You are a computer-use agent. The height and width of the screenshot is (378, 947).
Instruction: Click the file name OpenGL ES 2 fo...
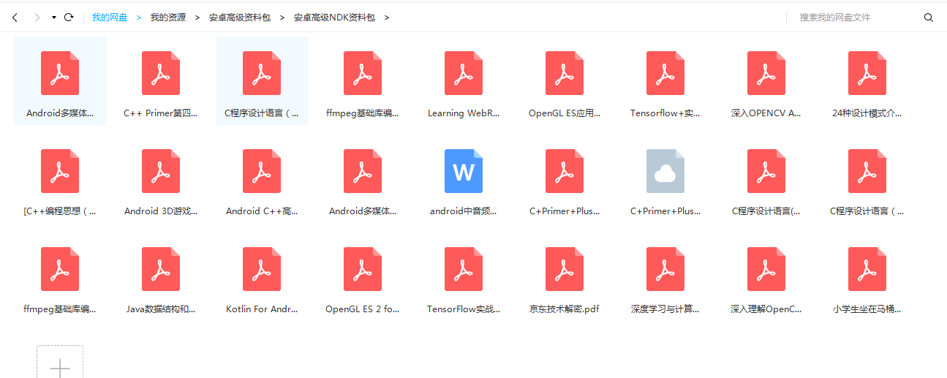coord(363,309)
